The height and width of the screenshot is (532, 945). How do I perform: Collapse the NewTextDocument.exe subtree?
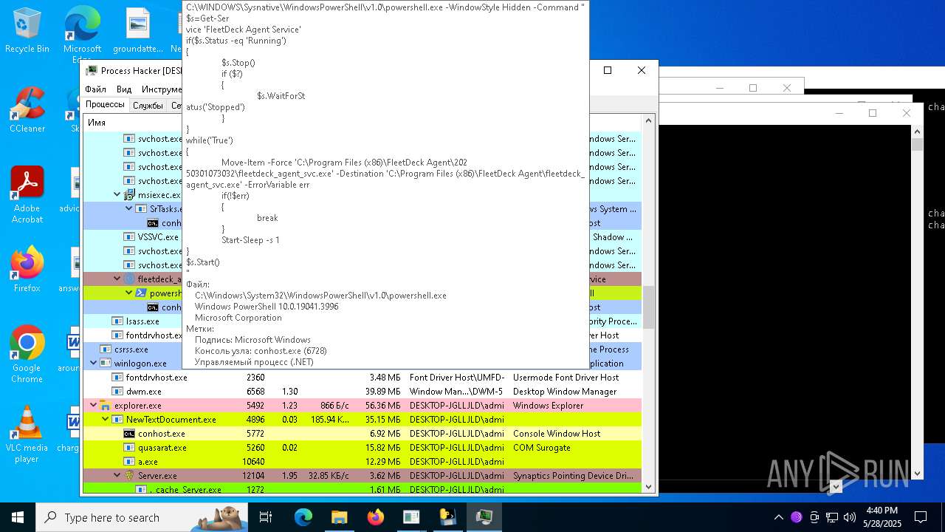pos(106,420)
